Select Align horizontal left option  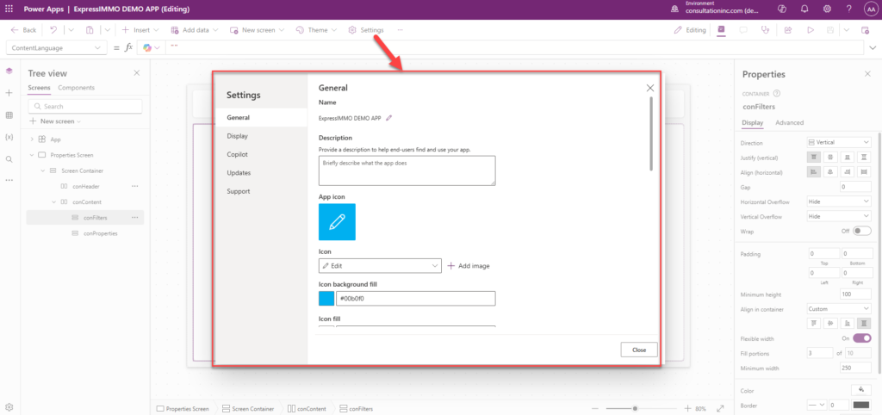[x=813, y=172]
